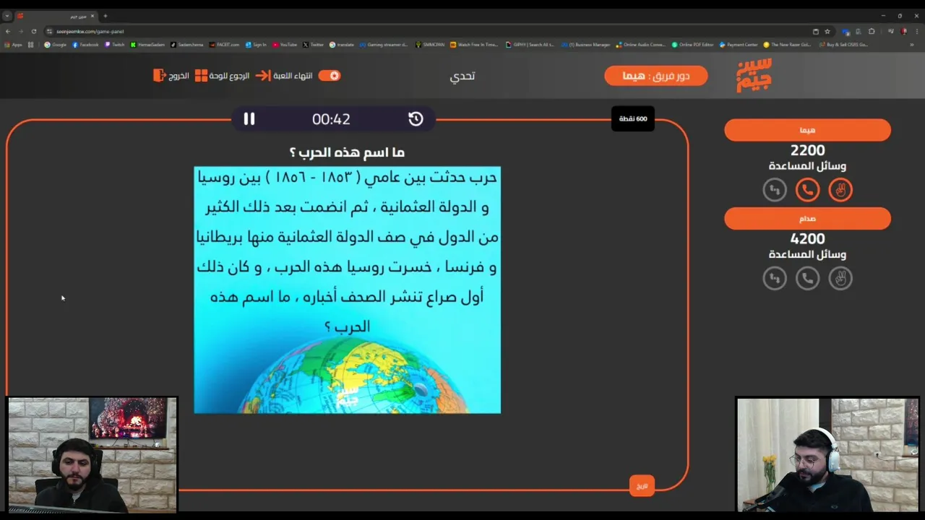This screenshot has width=925, height=520.
Task: Use هيما team's phone call lifeline
Action: [808, 190]
